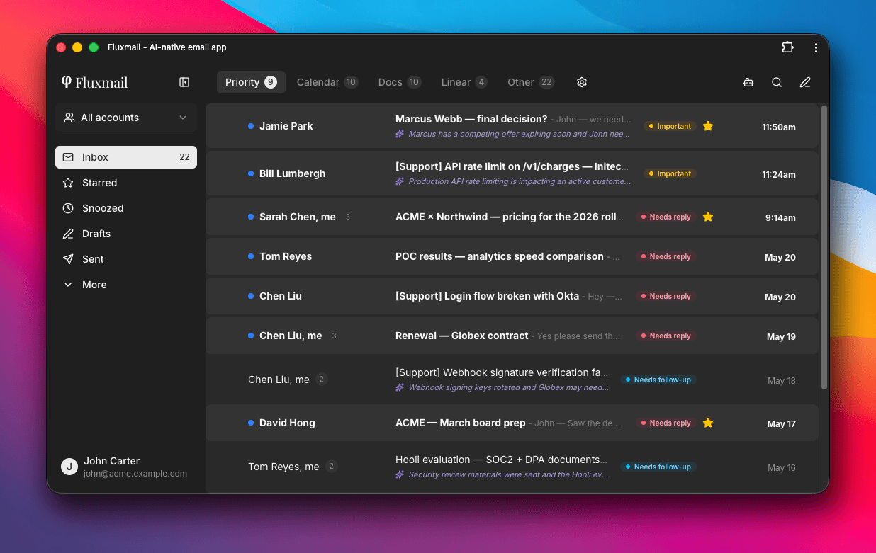The image size is (876, 553).
Task: Open email from Jamie Park
Action: 512,126
